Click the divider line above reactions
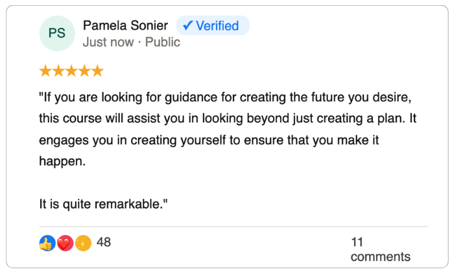 point(233,227)
